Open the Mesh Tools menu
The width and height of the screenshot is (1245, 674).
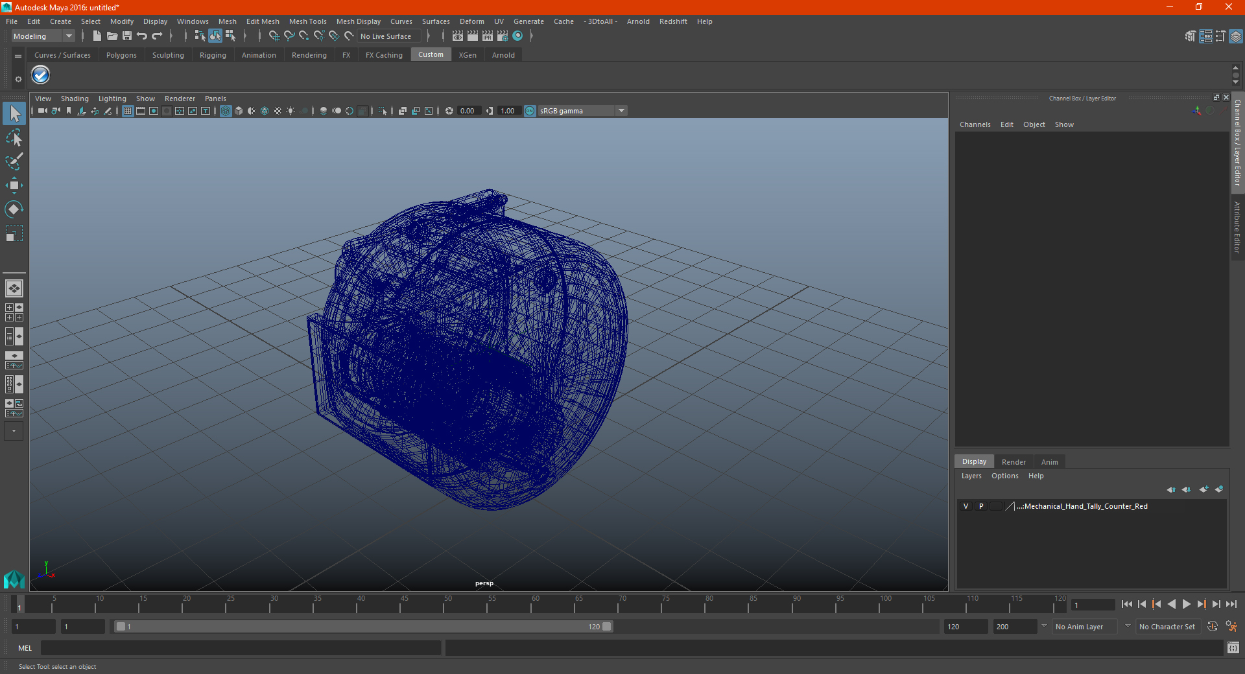[x=307, y=21]
